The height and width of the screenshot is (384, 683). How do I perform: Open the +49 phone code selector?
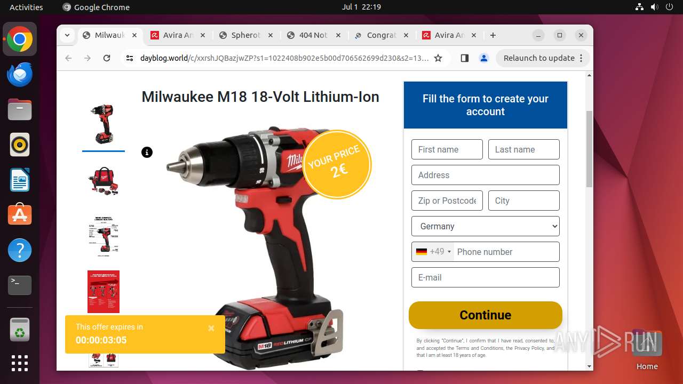433,252
